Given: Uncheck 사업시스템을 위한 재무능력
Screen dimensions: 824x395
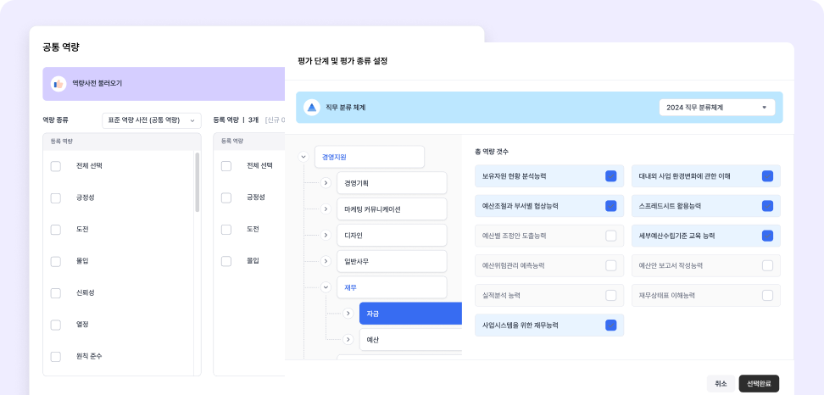Looking at the screenshot, I should (x=610, y=325).
